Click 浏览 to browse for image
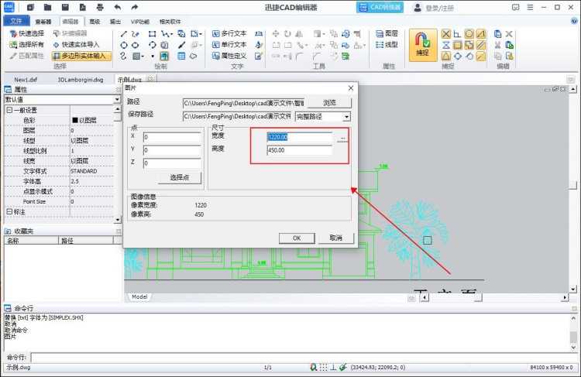 click(329, 103)
